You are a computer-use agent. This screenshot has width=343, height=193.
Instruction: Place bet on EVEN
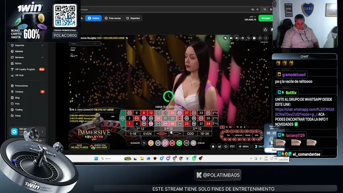148,134
